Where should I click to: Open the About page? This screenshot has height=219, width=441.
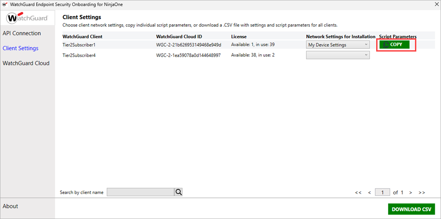pos(10,206)
